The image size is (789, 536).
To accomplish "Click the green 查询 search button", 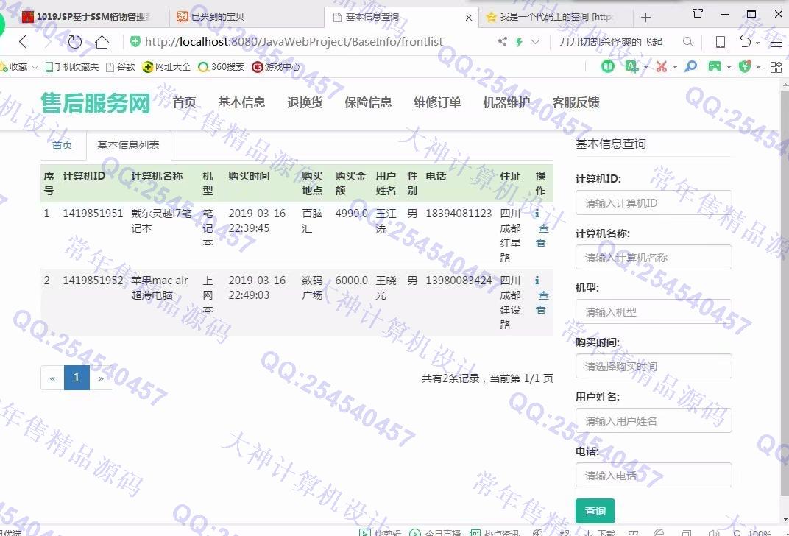I will click(595, 511).
